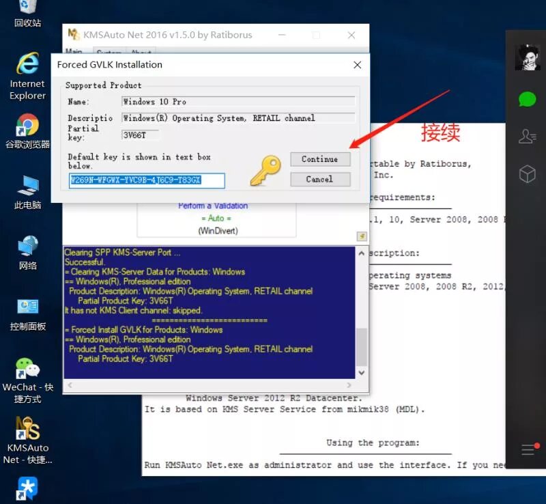
Task: Click the small yellow icon above log
Action: 362,236
